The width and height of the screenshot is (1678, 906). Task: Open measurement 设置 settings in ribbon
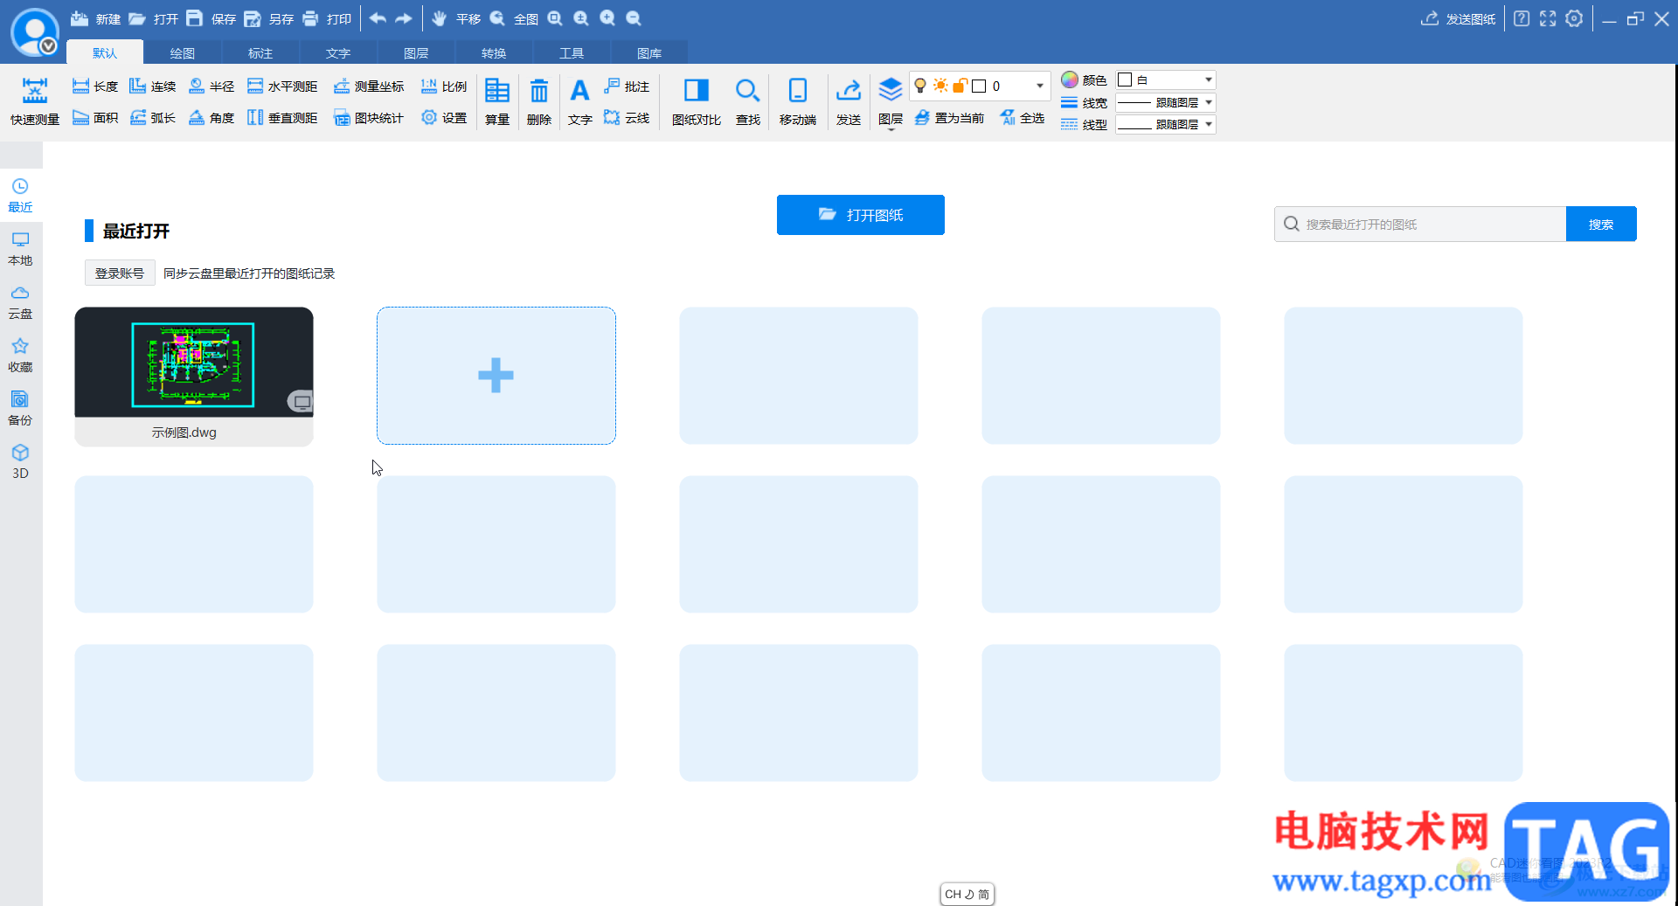coord(443,118)
